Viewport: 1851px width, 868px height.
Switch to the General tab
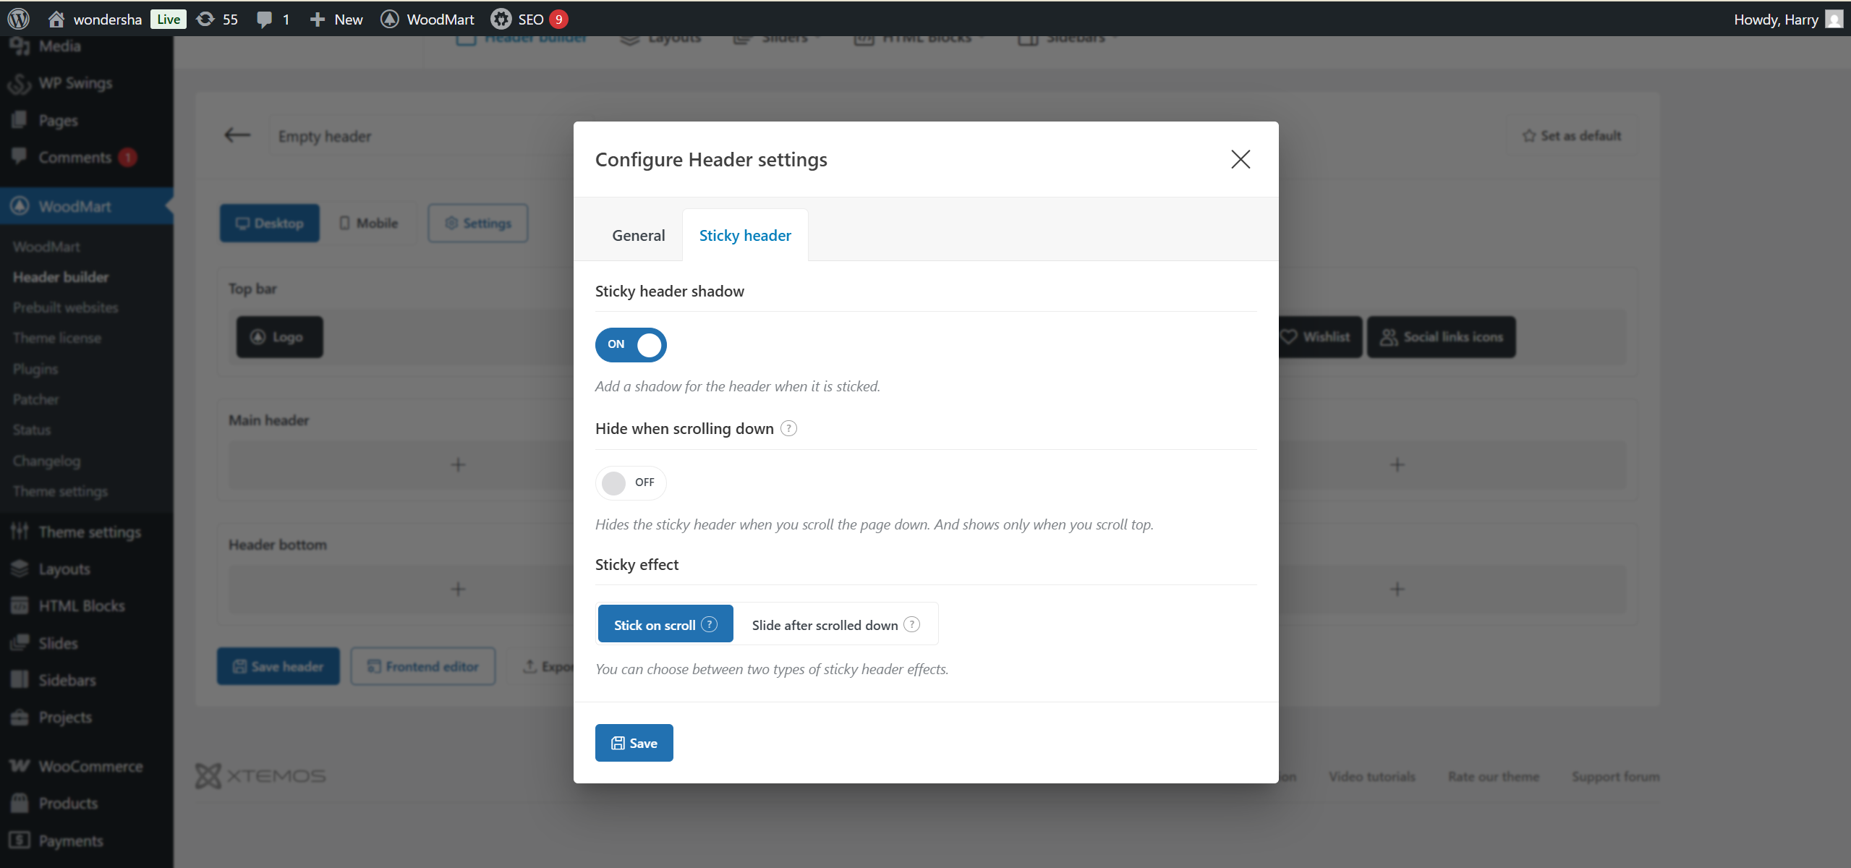pos(638,236)
